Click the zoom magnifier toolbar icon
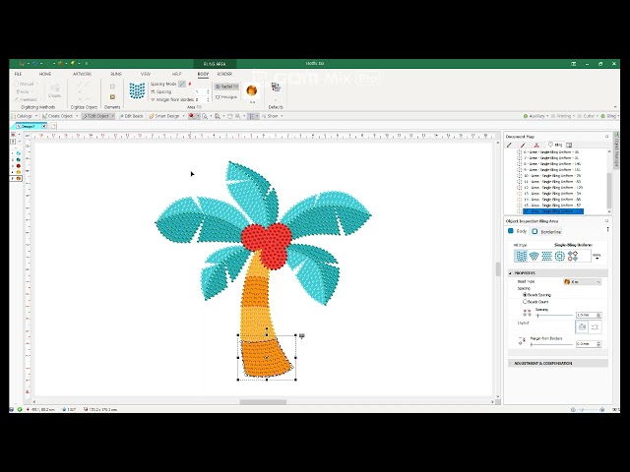This screenshot has height=472, width=630. click(205, 116)
